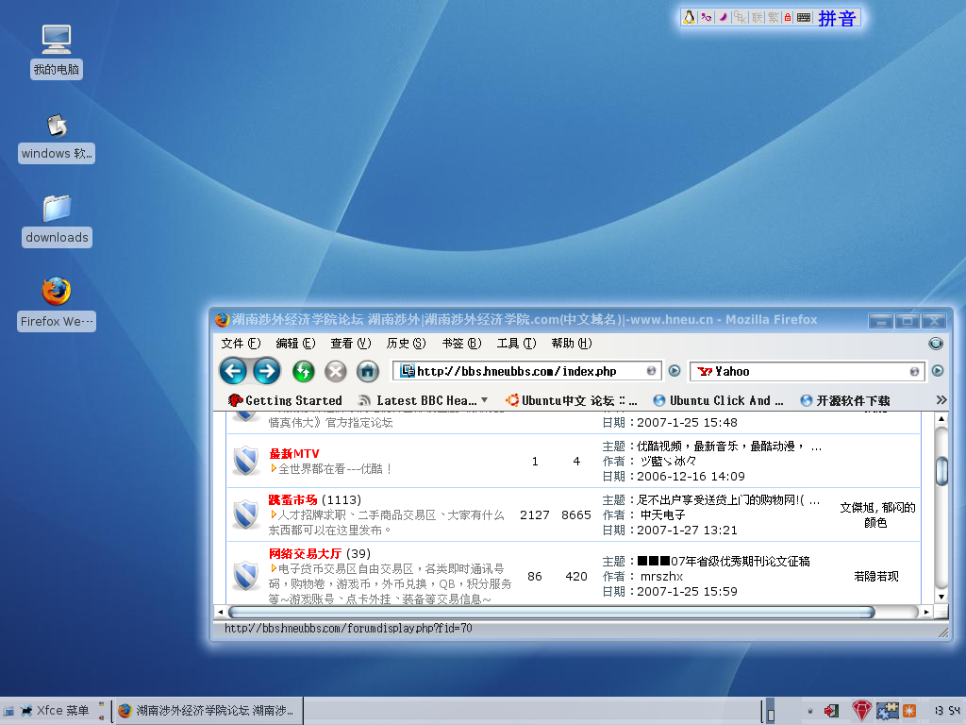Viewport: 966px width, 725px height.
Task: Go forward with Firefox Forward arrow
Action: click(x=267, y=371)
